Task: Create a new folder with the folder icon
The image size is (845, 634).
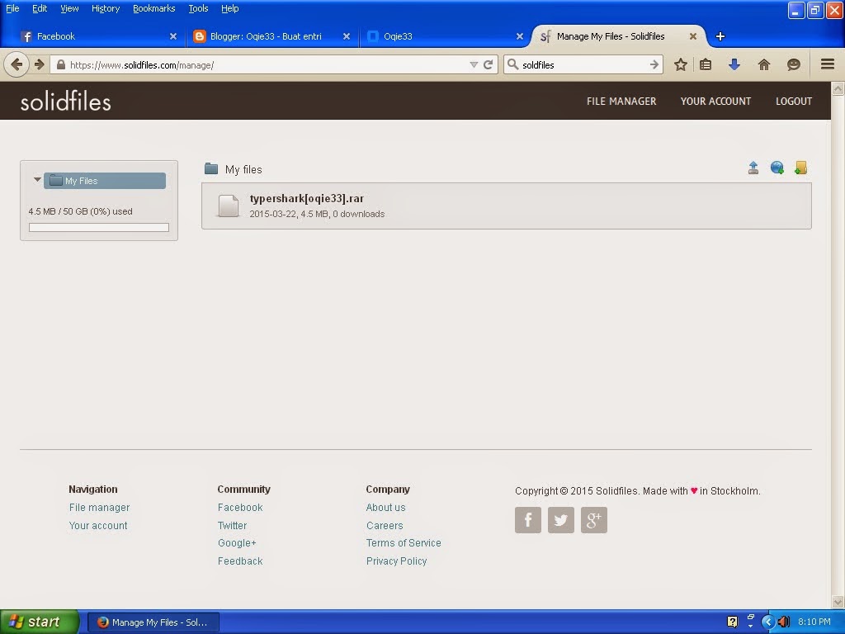Action: (x=800, y=168)
